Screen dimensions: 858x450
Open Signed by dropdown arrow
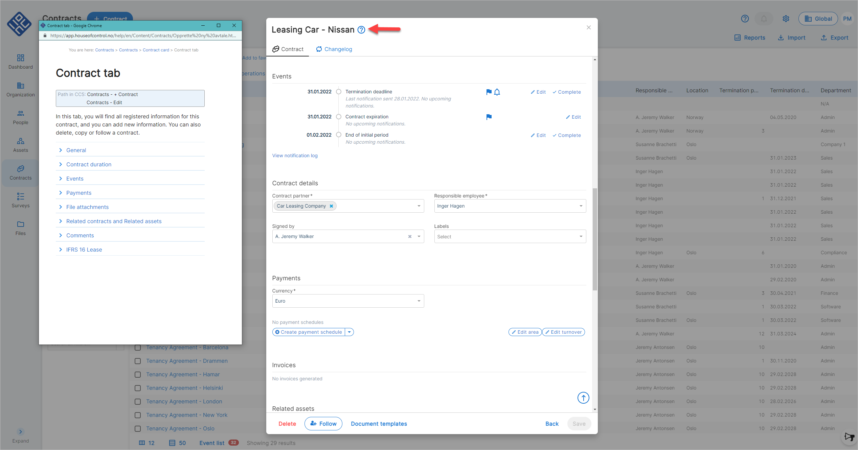pyautogui.click(x=419, y=236)
